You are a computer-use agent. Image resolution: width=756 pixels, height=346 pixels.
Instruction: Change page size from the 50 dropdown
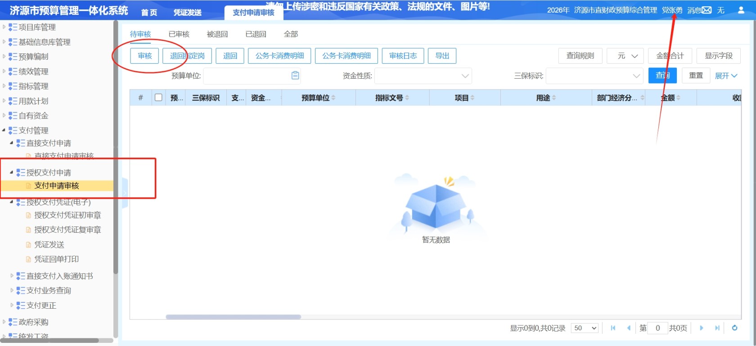585,328
